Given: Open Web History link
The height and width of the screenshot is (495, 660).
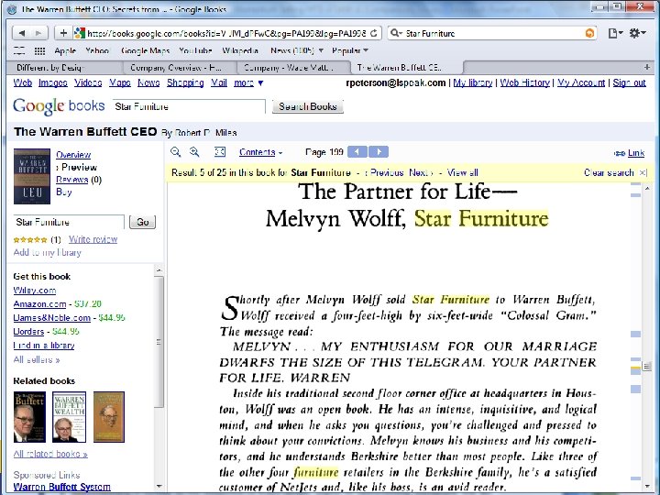Looking at the screenshot, I should click(x=525, y=82).
